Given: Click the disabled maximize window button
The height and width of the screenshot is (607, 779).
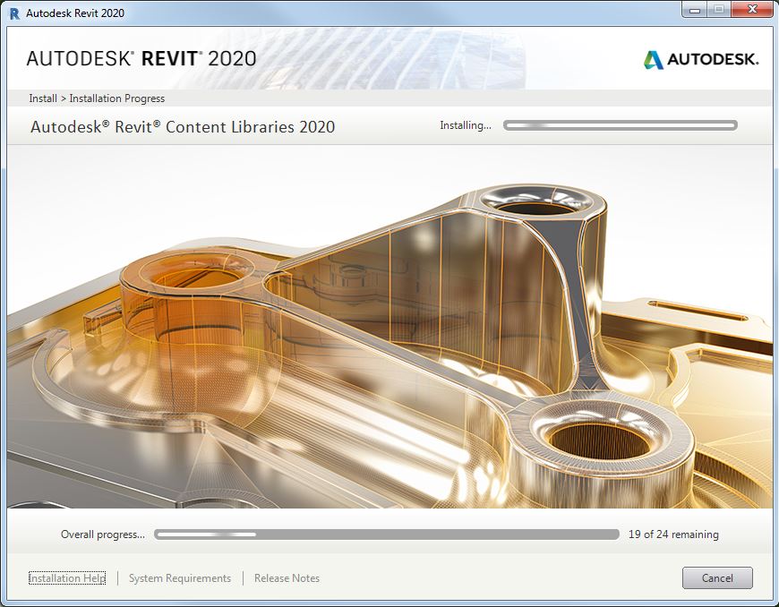Looking at the screenshot, I should [x=719, y=10].
